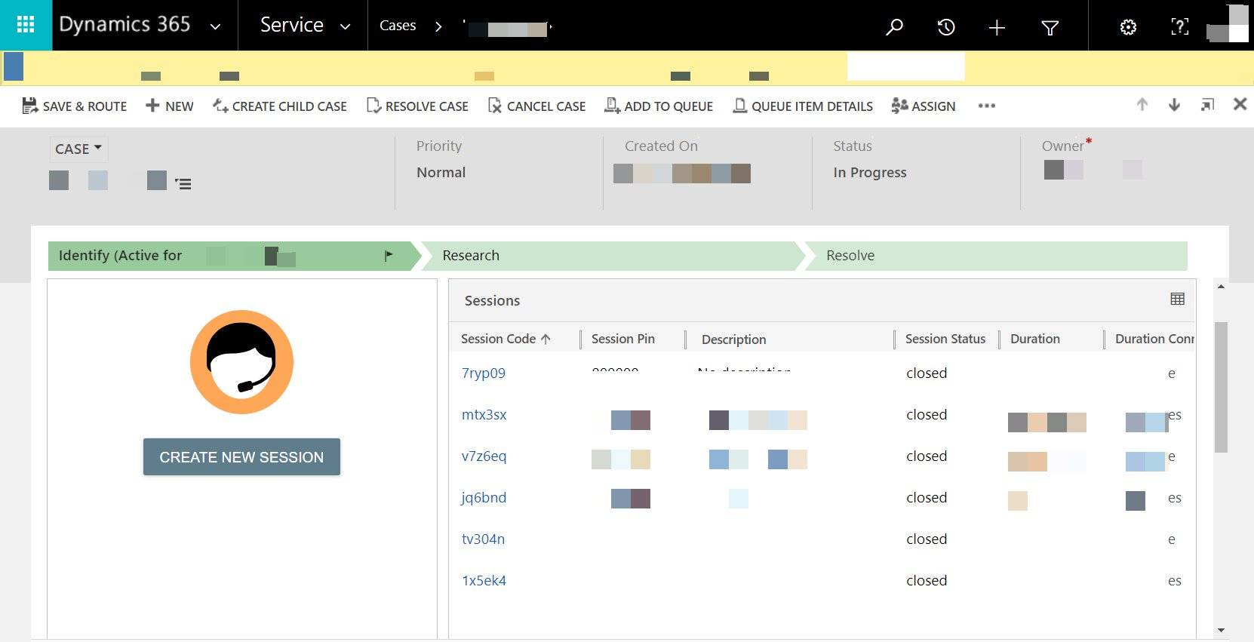The width and height of the screenshot is (1254, 642).
Task: Open session code mtx3sx link
Action: click(484, 414)
